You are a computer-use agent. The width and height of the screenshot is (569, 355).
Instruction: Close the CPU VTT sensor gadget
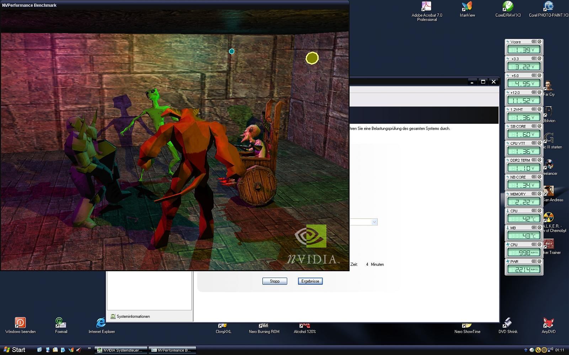click(539, 143)
